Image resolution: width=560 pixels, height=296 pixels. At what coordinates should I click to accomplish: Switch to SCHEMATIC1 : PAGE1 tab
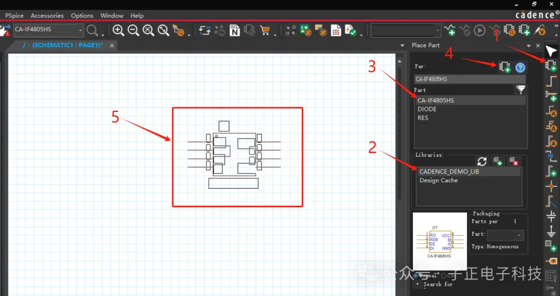[x=63, y=46]
